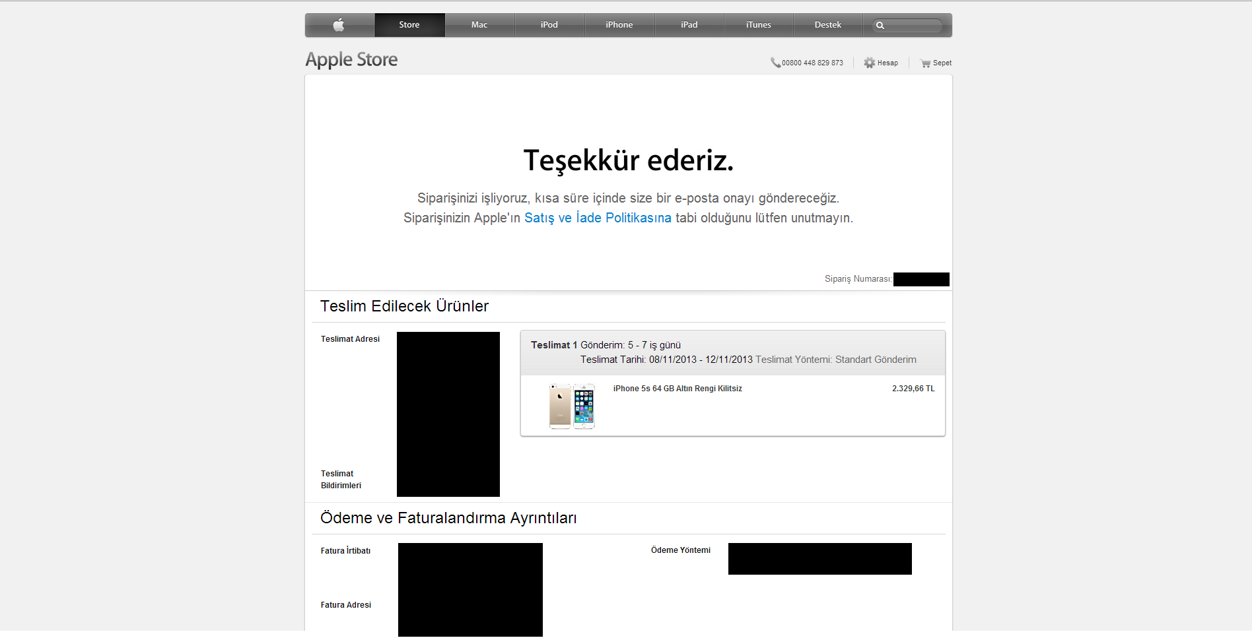
Task: Click the Teslimat 1 header label
Action: coord(554,345)
